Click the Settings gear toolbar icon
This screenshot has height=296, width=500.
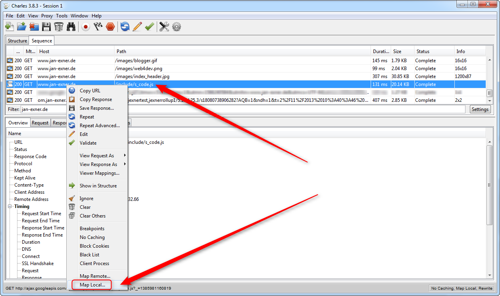(x=177, y=27)
